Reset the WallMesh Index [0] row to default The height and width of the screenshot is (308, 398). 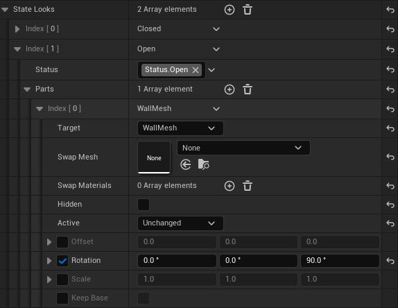pyautogui.click(x=390, y=109)
